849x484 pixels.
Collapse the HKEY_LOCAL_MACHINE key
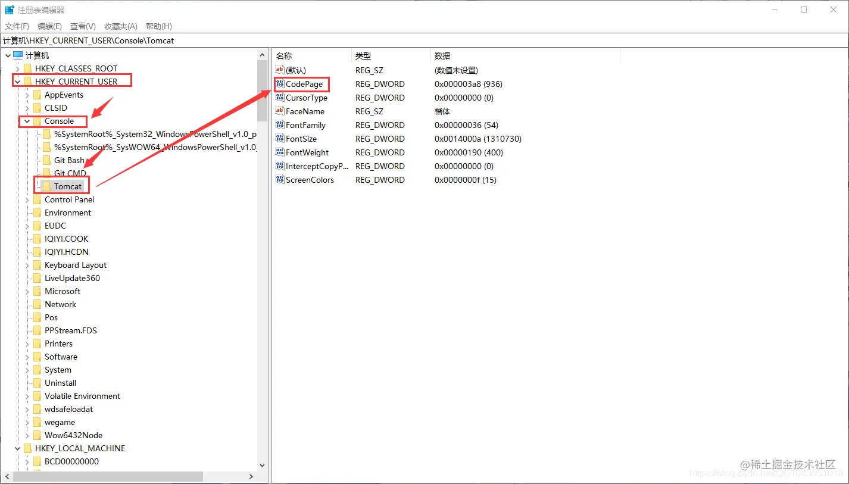point(17,448)
